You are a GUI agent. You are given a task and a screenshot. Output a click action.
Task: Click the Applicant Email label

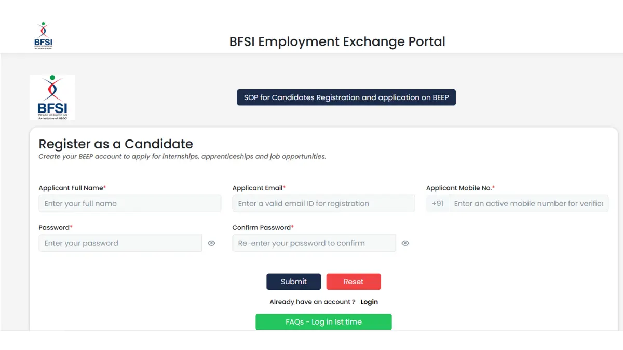(x=258, y=188)
